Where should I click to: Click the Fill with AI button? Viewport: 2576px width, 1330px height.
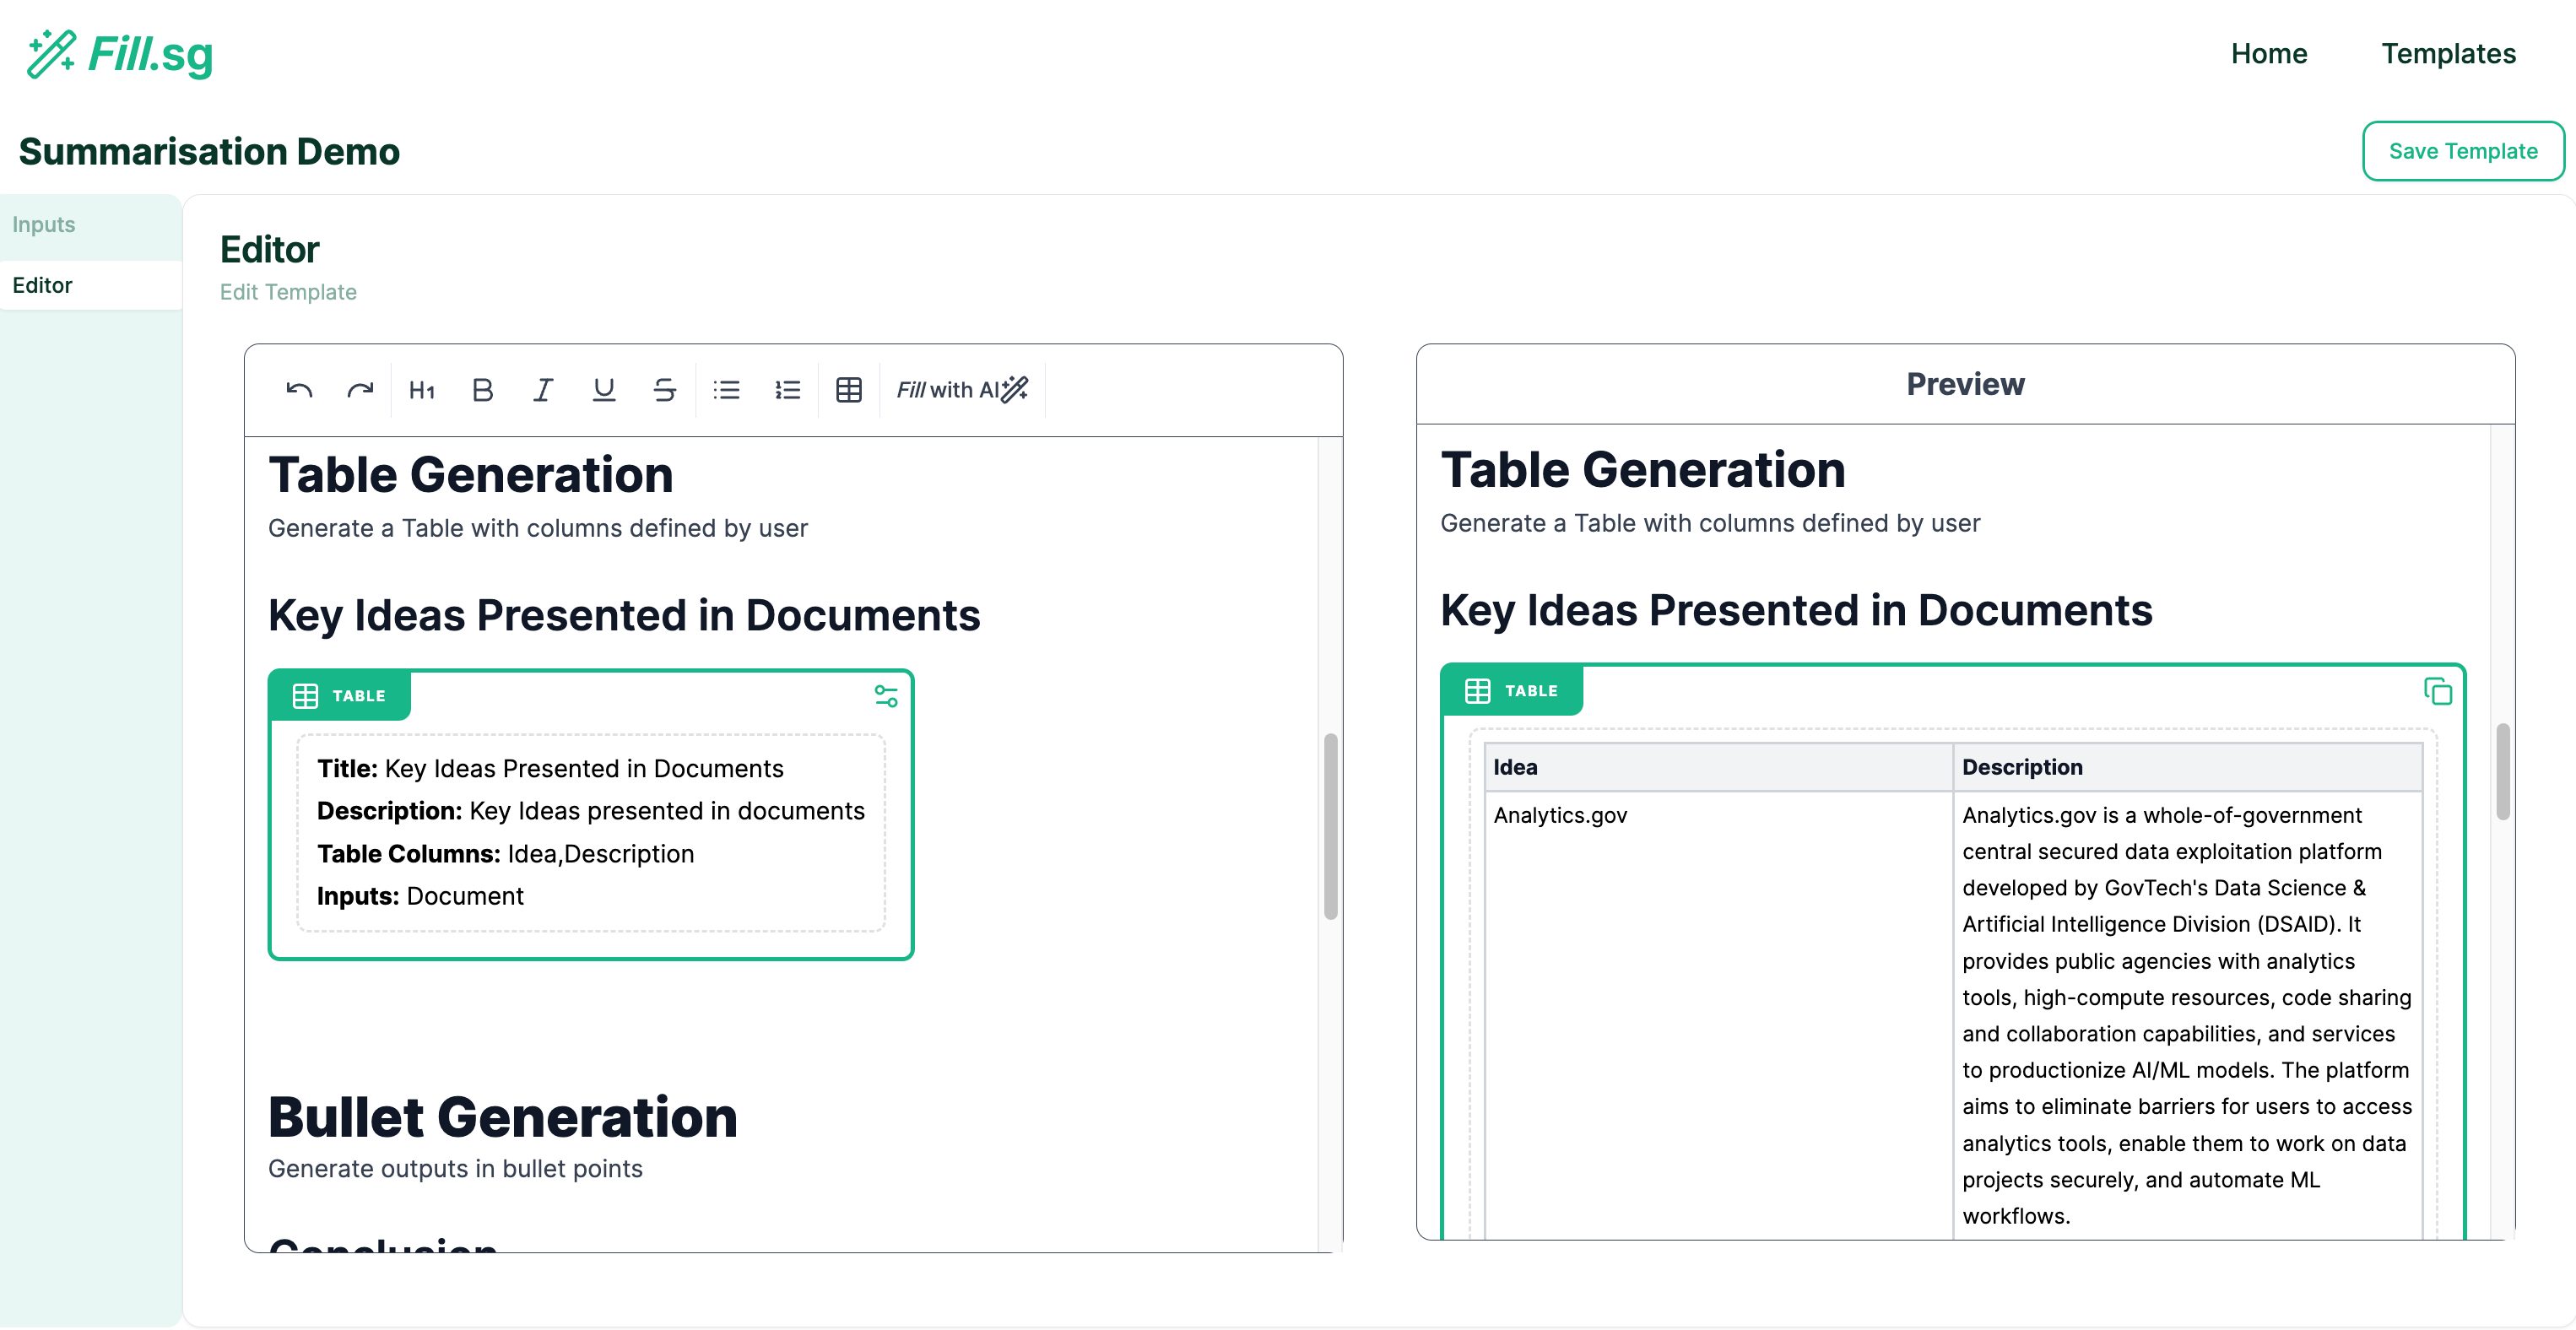pos(962,390)
